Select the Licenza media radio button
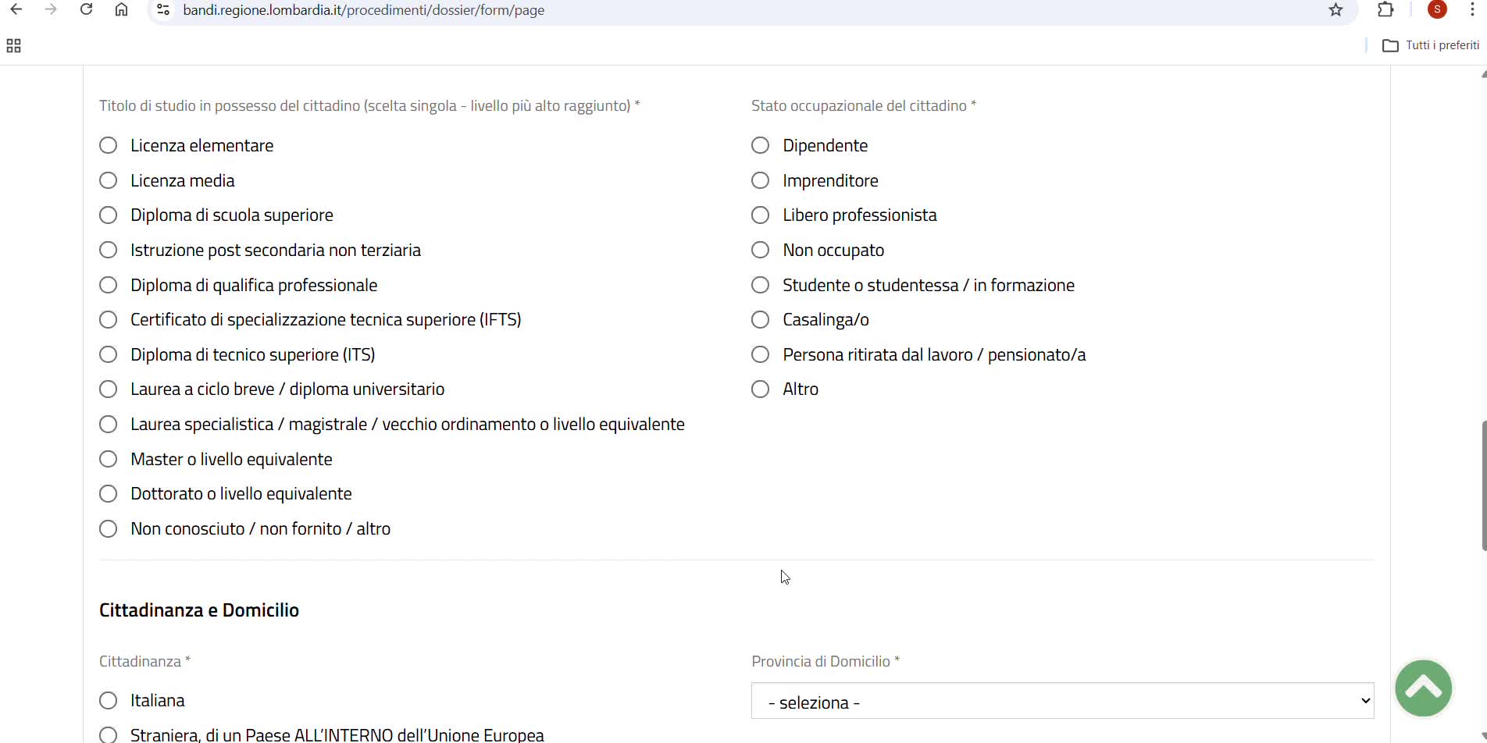 109,181
